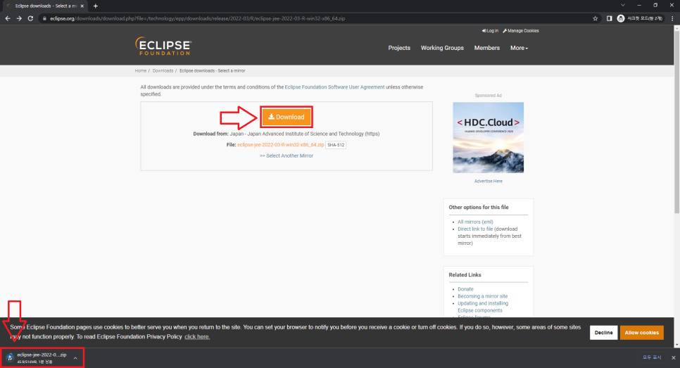Click Show all downloads button
The height and width of the screenshot is (368, 680).
[652, 357]
